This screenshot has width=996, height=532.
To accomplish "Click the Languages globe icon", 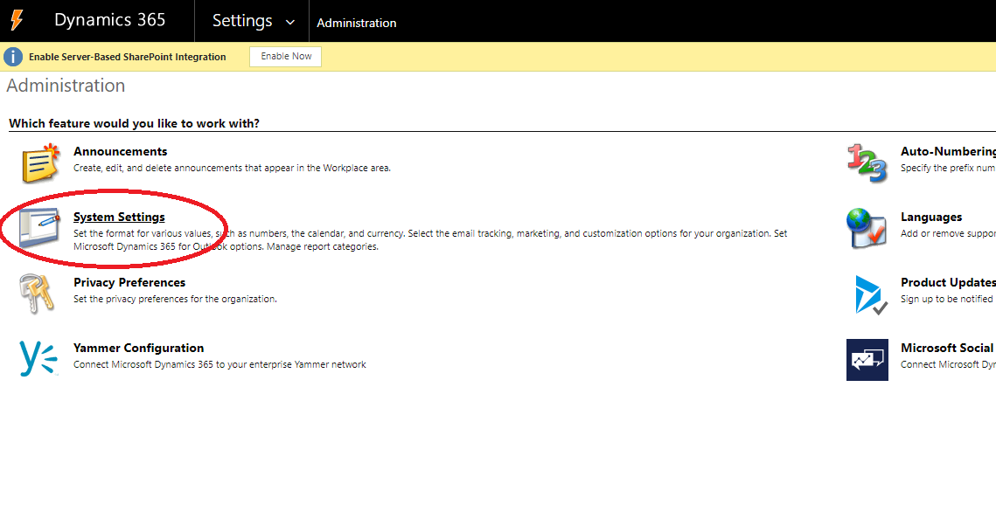I will point(867,229).
